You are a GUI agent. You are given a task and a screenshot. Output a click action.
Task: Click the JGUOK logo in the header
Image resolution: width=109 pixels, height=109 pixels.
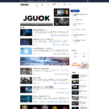tap(25, 5)
